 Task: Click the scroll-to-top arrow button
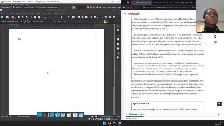[x=219, y=104]
